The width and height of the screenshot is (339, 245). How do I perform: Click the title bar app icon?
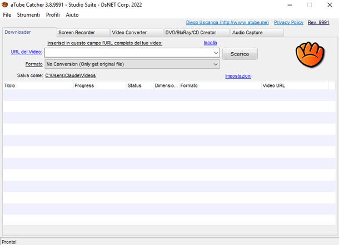tap(5, 4)
